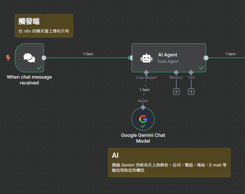Click the 'Model' label above Gemini node
Image resolution: width=245 pixels, height=194 pixels.
(x=143, y=101)
